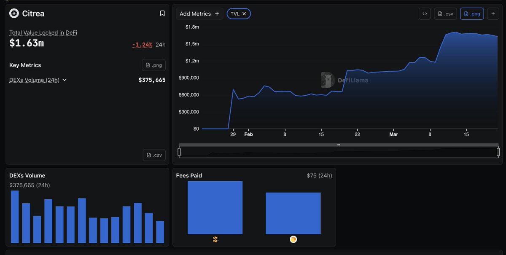Click the $75 (24h) fees value
Viewport: 506px width, 255px height.
pyautogui.click(x=319, y=175)
